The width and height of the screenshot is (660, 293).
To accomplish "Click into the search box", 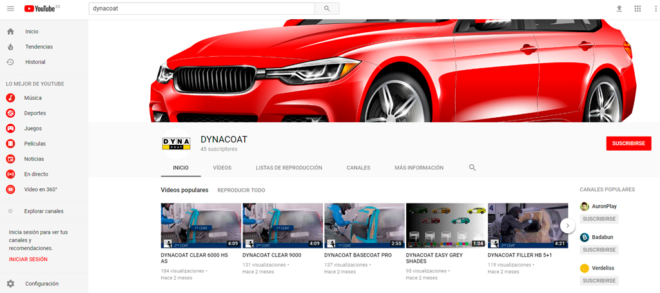I will point(202,8).
